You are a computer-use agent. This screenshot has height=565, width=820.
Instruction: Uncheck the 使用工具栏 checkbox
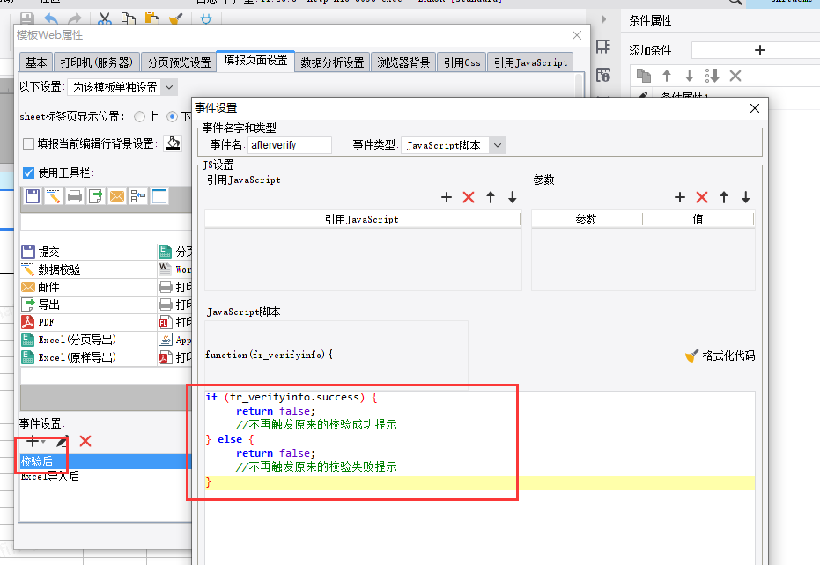tap(29, 172)
